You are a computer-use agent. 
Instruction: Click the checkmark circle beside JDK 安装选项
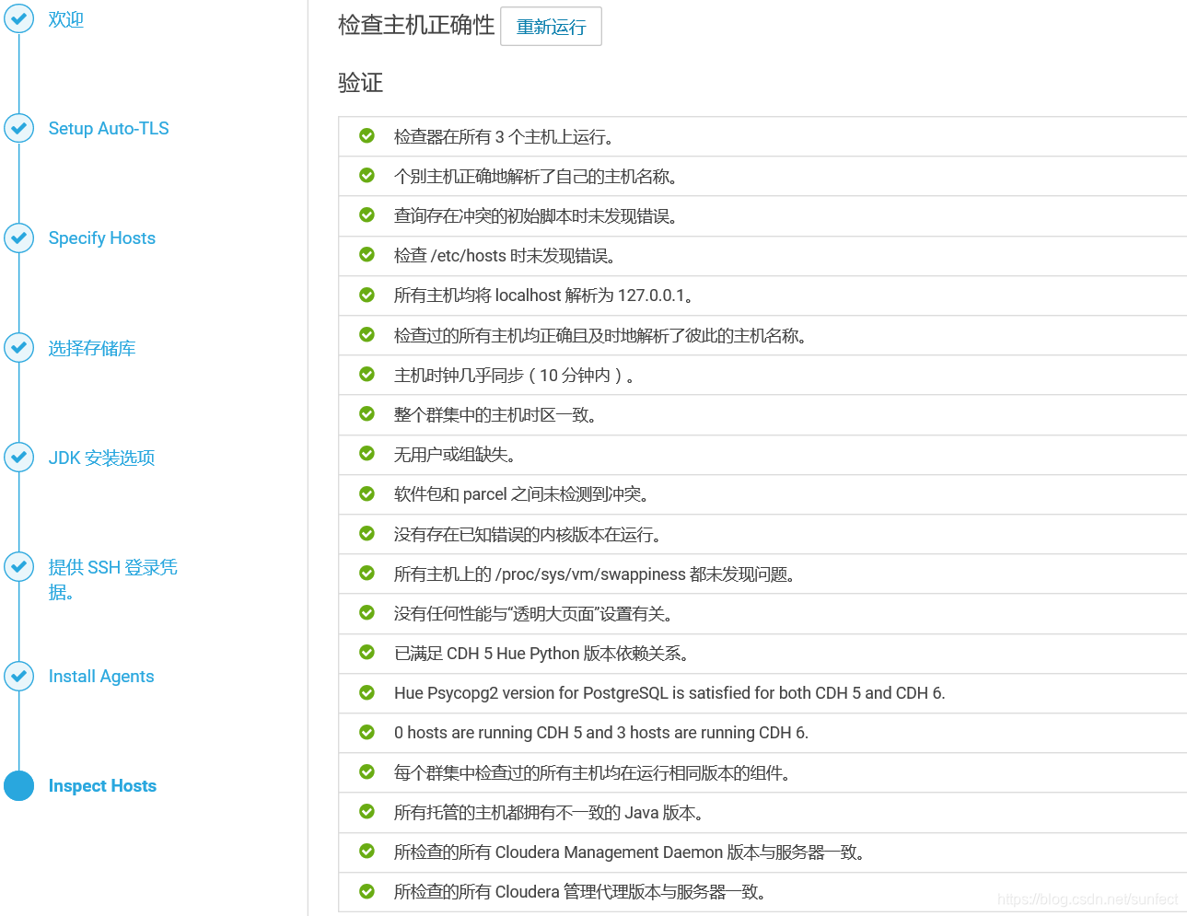(x=18, y=457)
